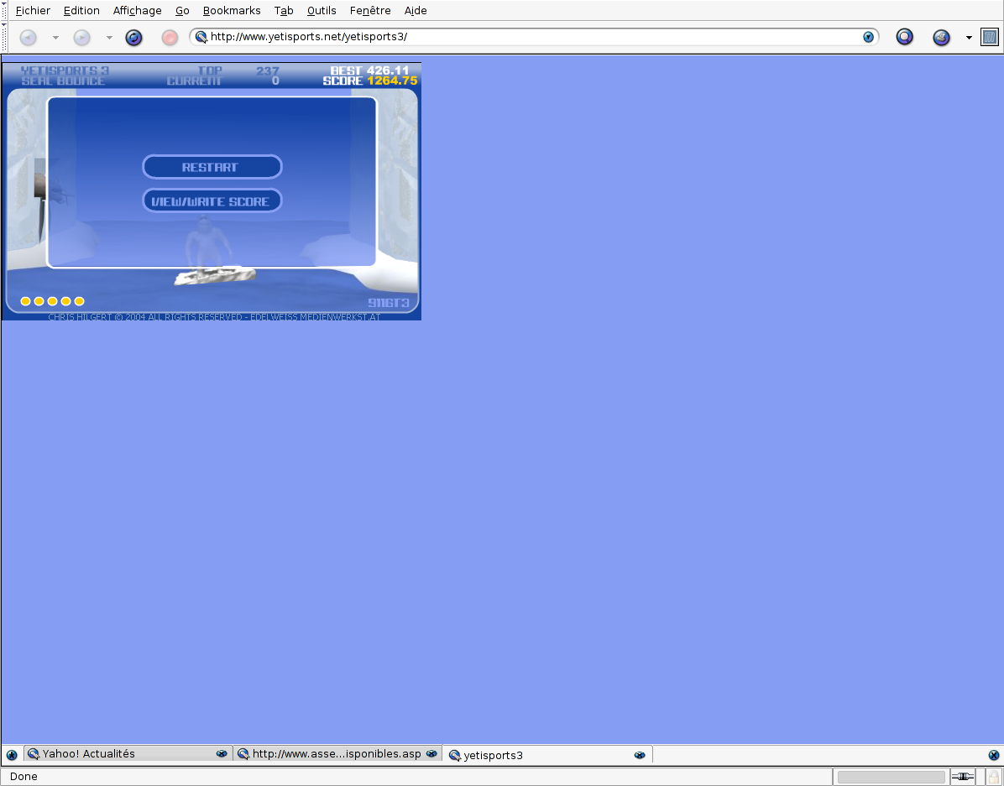This screenshot has height=786, width=1004.
Task: Click the toolbar drag handle at the left edge
Action: (x=4, y=37)
